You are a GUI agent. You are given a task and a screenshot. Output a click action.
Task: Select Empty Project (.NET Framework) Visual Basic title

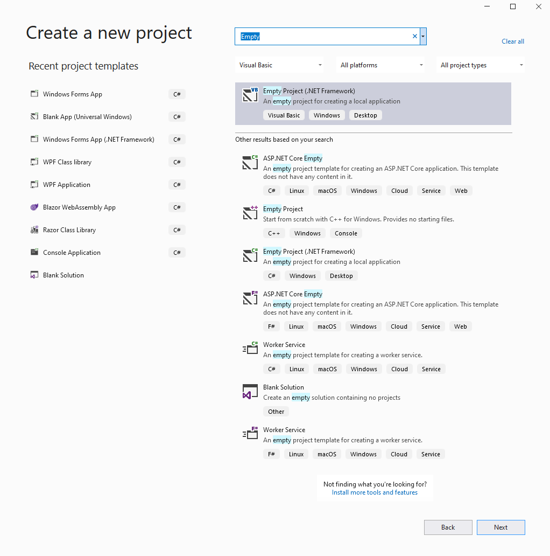point(309,91)
